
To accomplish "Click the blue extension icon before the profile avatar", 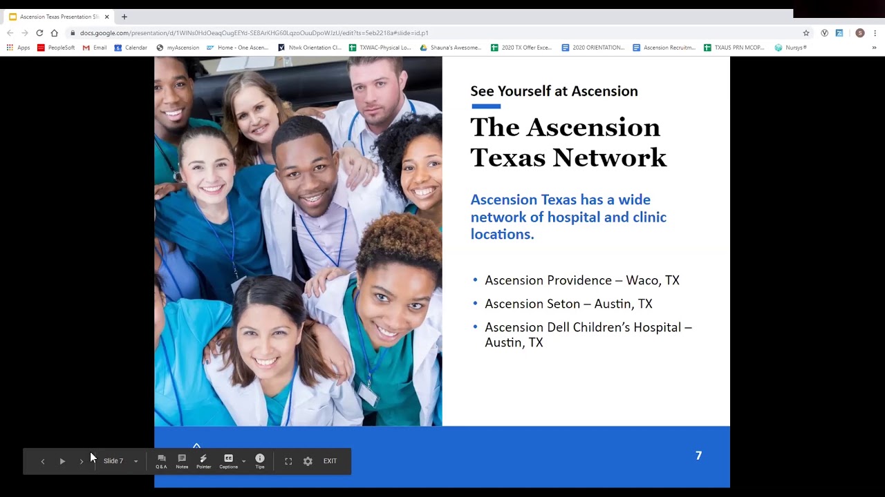I will point(839,32).
